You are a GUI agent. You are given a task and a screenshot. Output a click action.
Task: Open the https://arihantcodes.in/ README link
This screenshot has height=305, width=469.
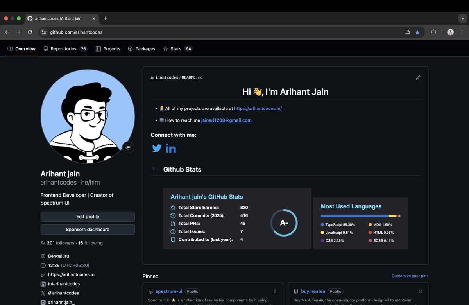[258, 109]
